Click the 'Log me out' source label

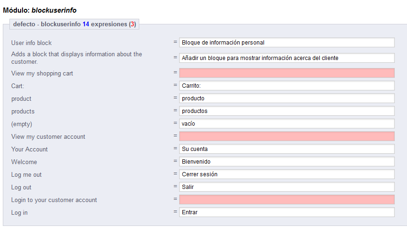[x=26, y=175]
